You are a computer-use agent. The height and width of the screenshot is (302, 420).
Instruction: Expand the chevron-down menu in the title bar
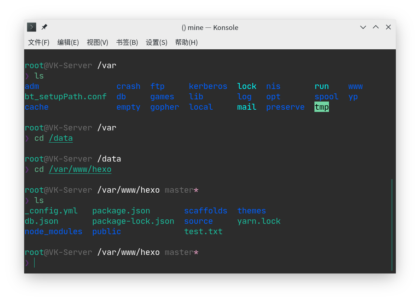pyautogui.click(x=363, y=27)
